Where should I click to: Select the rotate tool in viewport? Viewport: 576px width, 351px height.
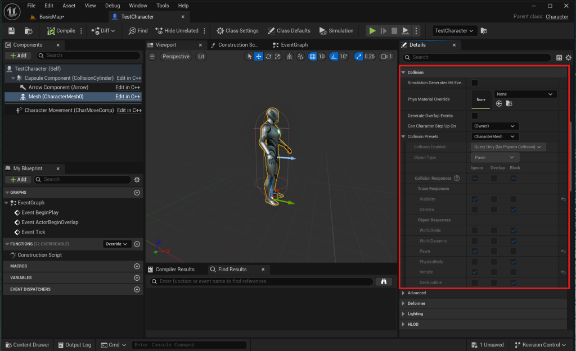click(x=268, y=57)
